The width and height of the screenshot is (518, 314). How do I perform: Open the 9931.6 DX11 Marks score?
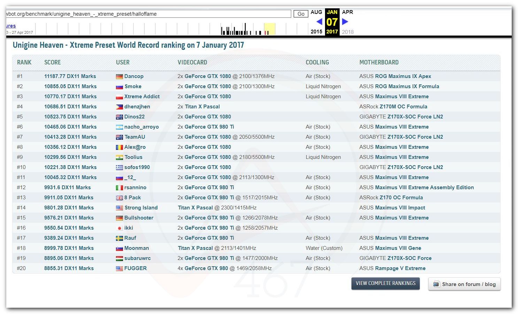[x=67, y=187]
